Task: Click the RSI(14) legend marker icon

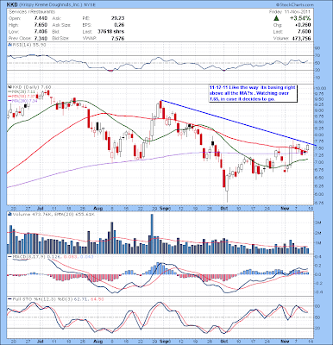Action: tap(9, 45)
